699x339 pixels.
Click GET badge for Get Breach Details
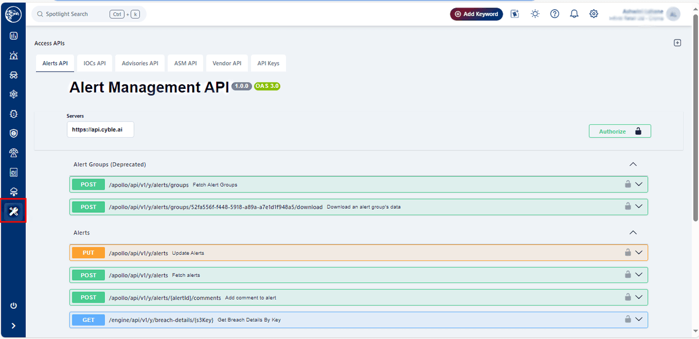point(89,319)
